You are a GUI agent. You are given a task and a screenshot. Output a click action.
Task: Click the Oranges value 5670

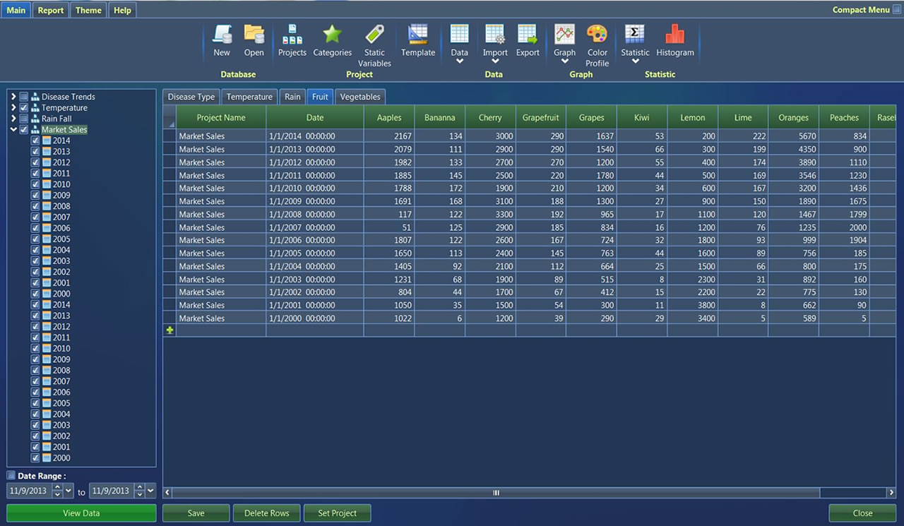(x=793, y=136)
